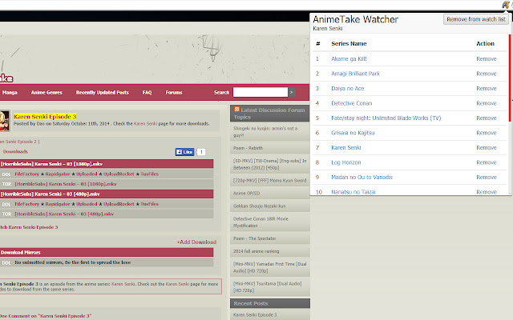513x320 pixels.
Task: Remove Detective Conan from list
Action: 487,103
